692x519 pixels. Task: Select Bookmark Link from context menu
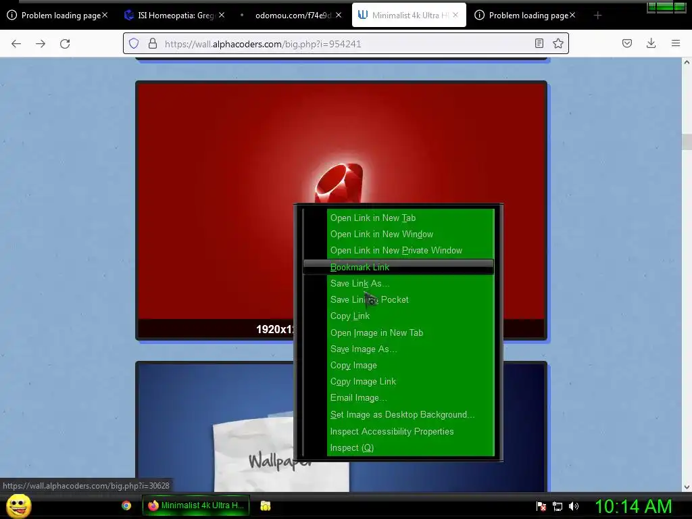399,267
